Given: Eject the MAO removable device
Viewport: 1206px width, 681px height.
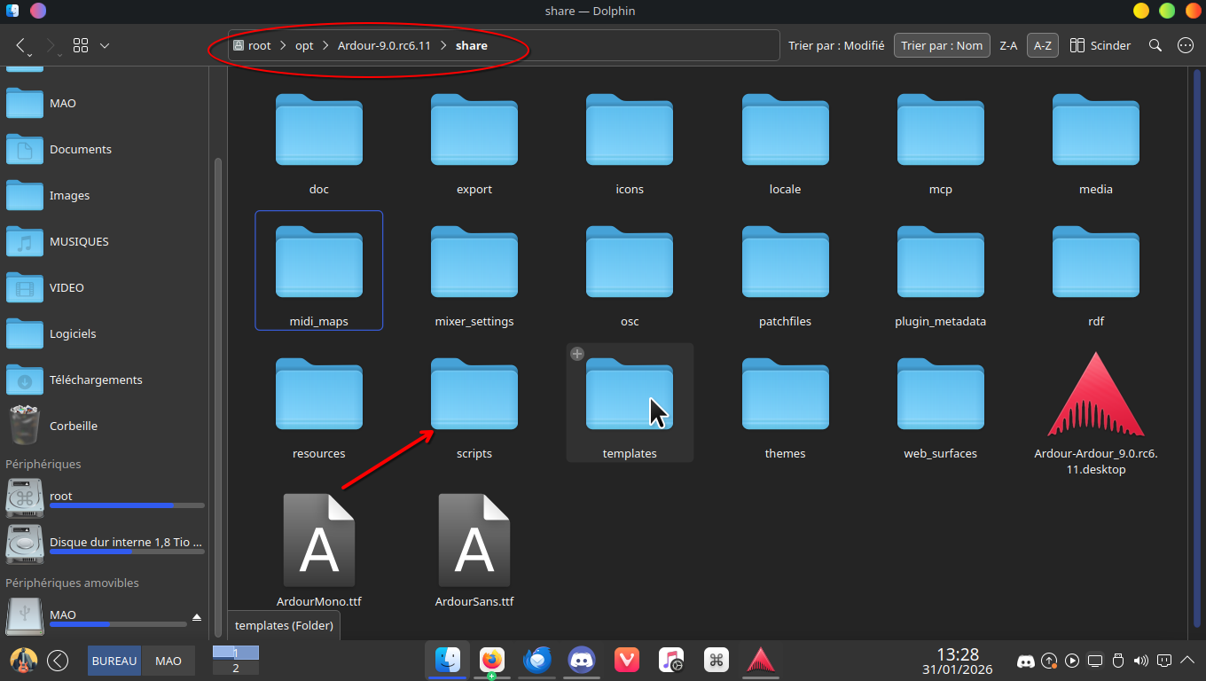Looking at the screenshot, I should pos(197,616).
